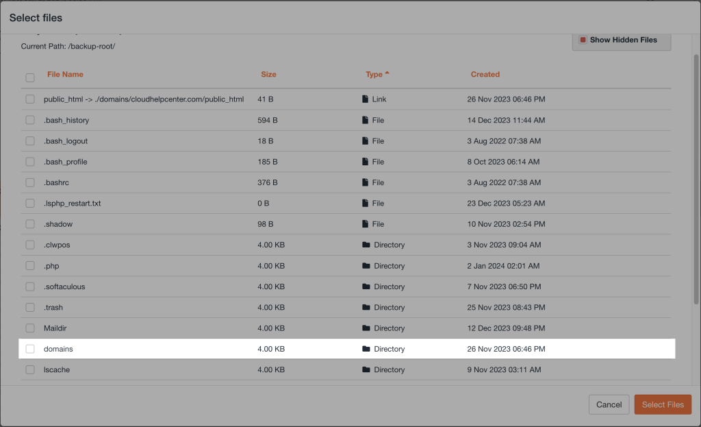Viewport: 701px width, 427px height.
Task: Sort by the File Name column header
Action: [x=65, y=74]
